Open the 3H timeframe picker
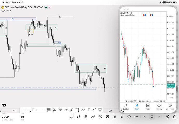 click(22, 117)
